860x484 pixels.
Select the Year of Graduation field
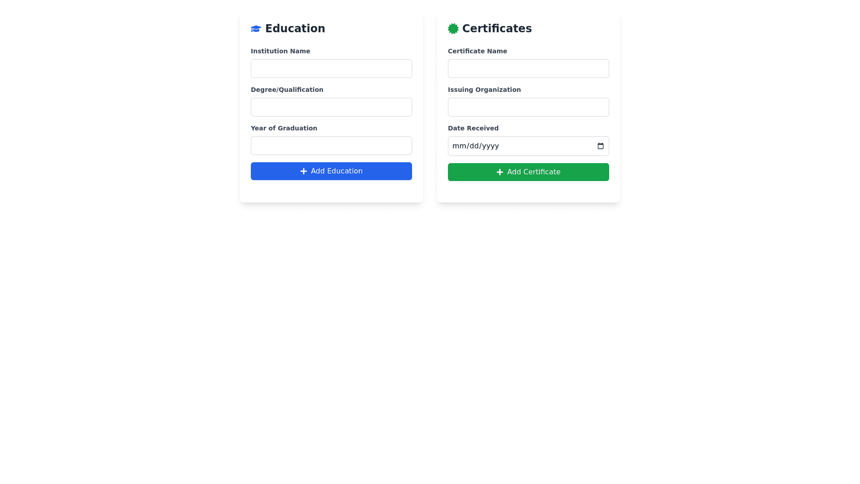(331, 146)
